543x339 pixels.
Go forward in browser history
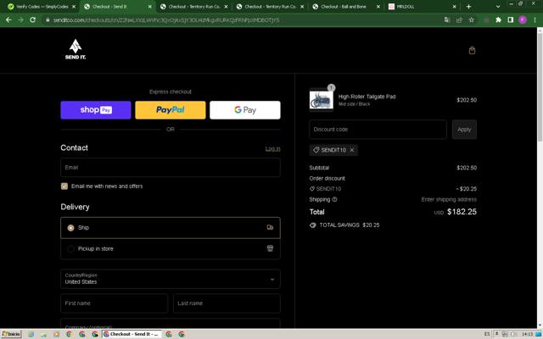pyautogui.click(x=20, y=20)
